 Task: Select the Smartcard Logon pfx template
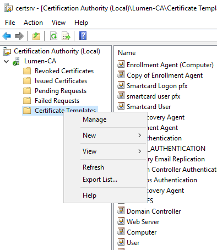(157, 86)
